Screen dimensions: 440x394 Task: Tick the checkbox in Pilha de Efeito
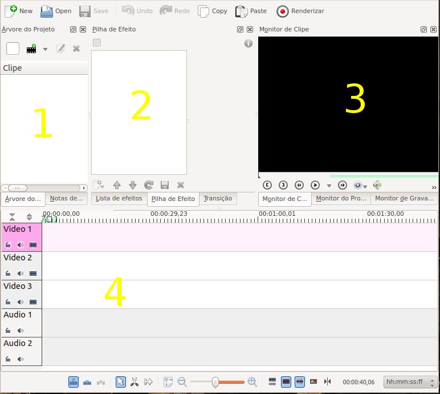tap(96, 43)
